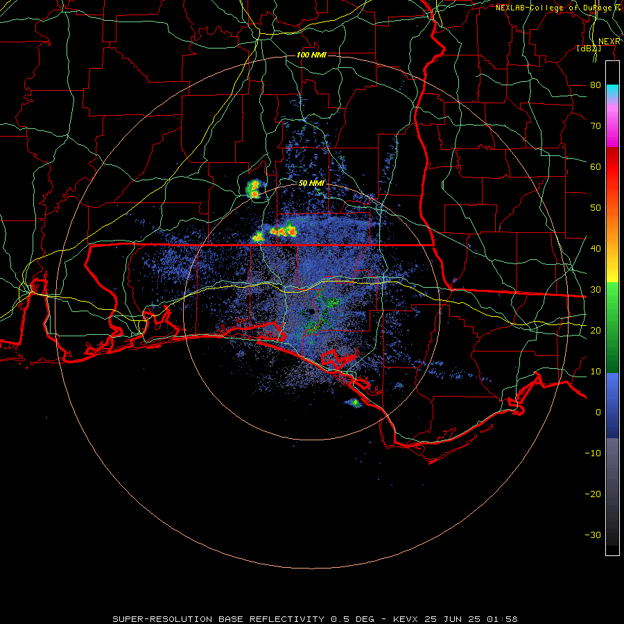Select the -30 value on dBZ scale
Image resolution: width=624 pixels, height=624 pixels.
[x=593, y=535]
